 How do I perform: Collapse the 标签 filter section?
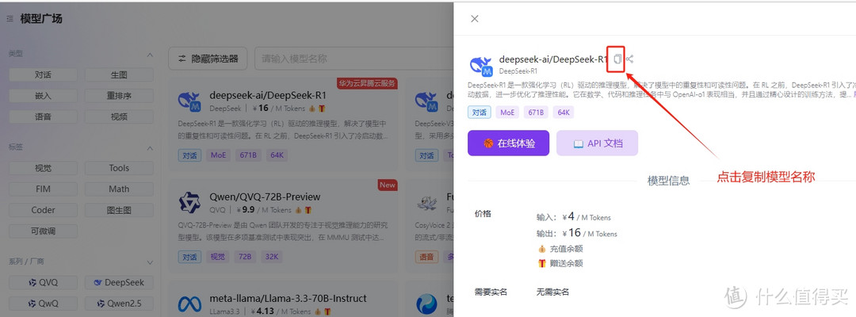150,147
